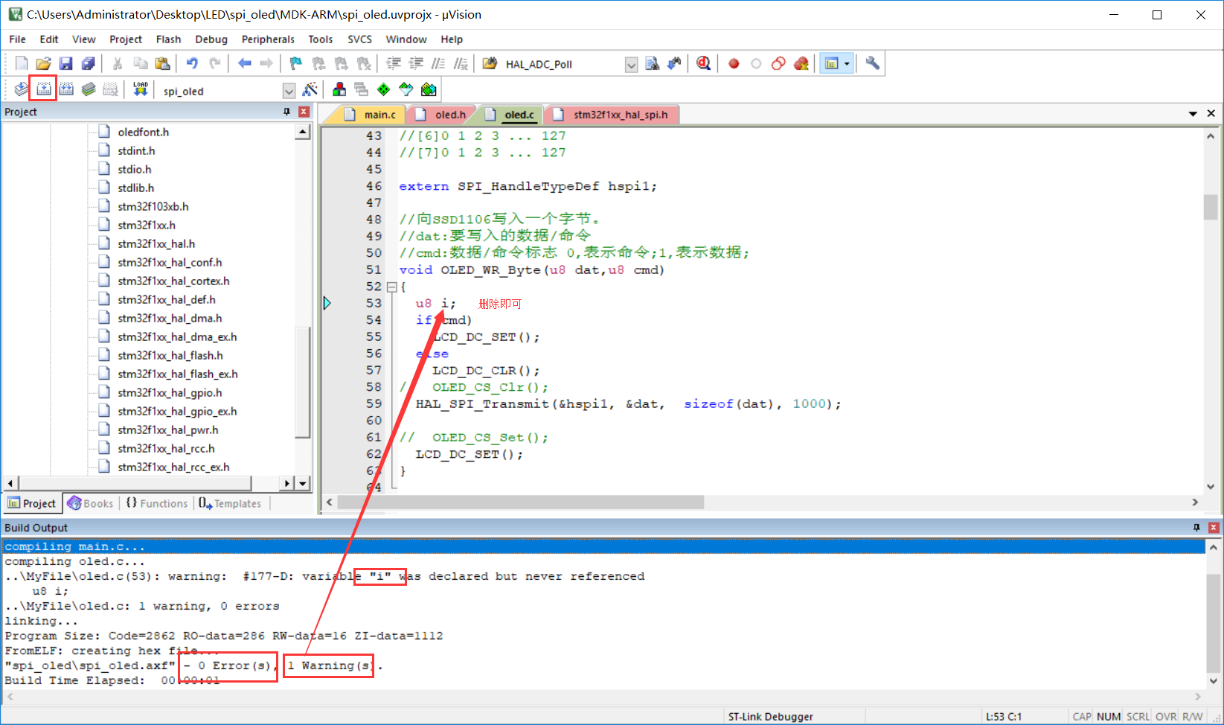Image resolution: width=1224 pixels, height=725 pixels.
Task: Expand the HAL_ADC_Poll find dropdown arrow
Action: coord(631,65)
